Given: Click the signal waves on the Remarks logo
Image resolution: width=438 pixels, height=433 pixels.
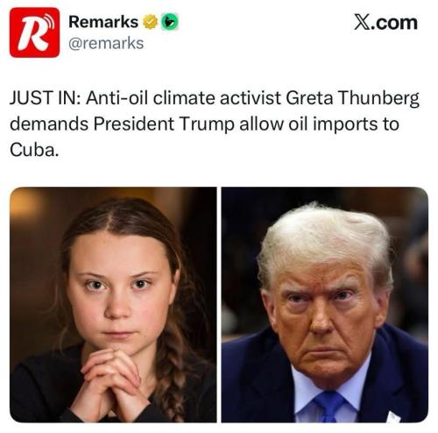Looking at the screenshot, I should tap(50, 19).
